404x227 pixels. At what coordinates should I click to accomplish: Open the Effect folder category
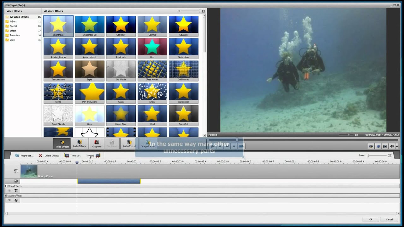(23, 31)
